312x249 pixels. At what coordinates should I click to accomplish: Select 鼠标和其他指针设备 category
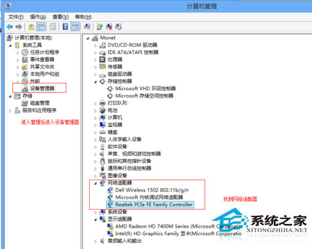(x=129, y=161)
